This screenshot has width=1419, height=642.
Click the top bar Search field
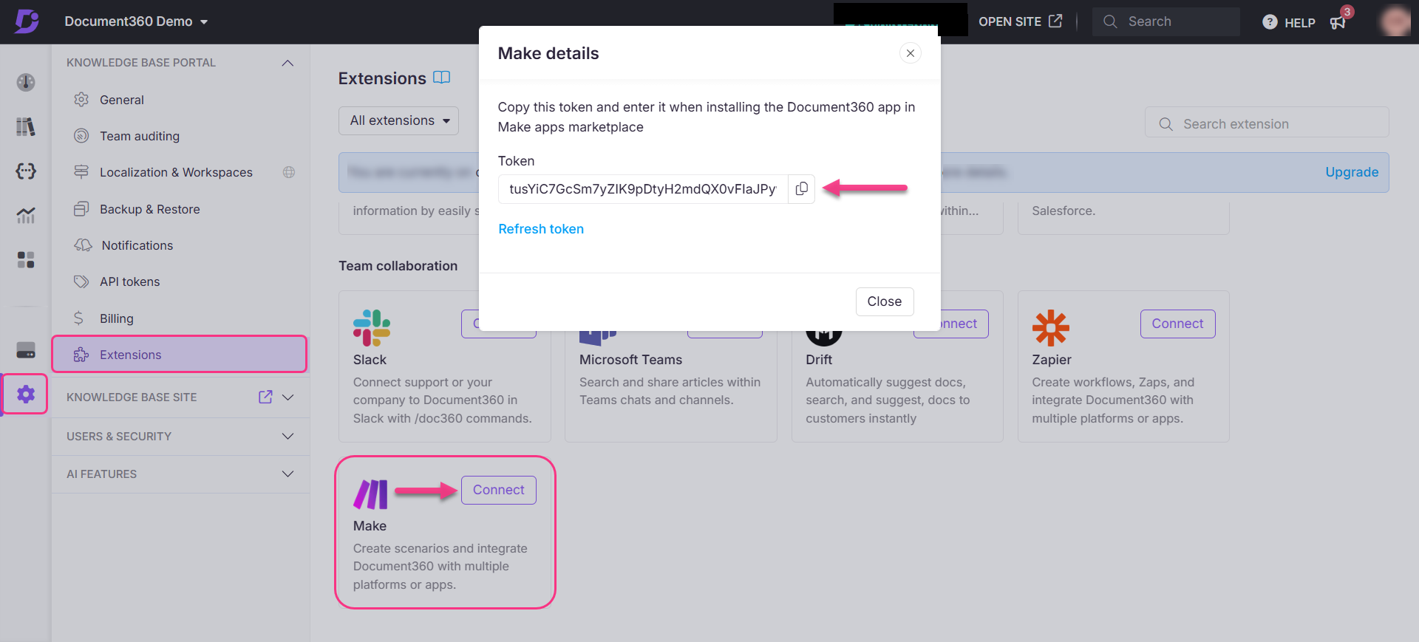[x=1166, y=21]
